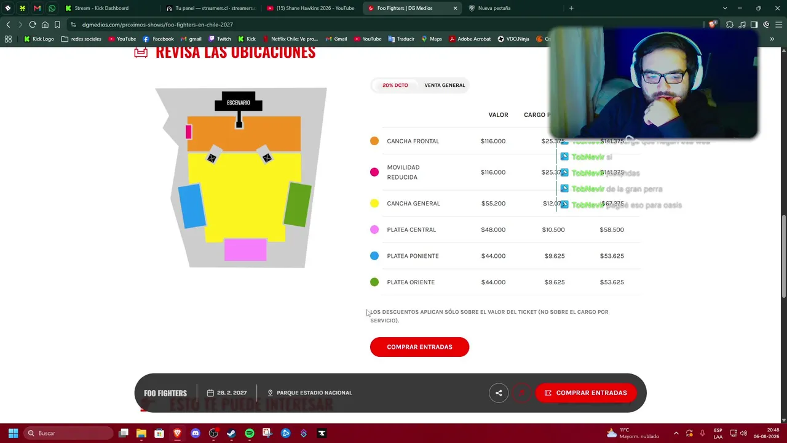Click the violet Platea Central zone on map
Image resolution: width=787 pixels, height=443 pixels.
pos(245,250)
